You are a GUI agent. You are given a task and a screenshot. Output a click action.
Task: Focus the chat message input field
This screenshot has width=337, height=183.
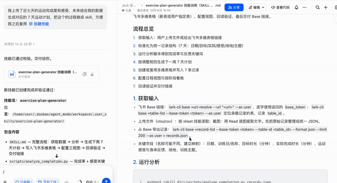(56, 172)
